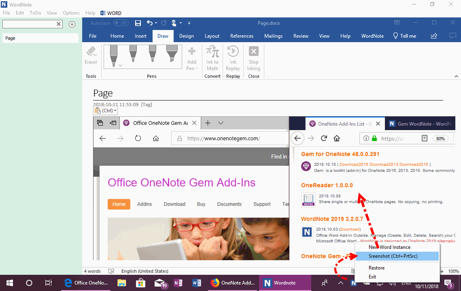Open the Share icon in Word ribbon
Image resolution: width=461 pixels, height=291 pixels.
[x=434, y=36]
